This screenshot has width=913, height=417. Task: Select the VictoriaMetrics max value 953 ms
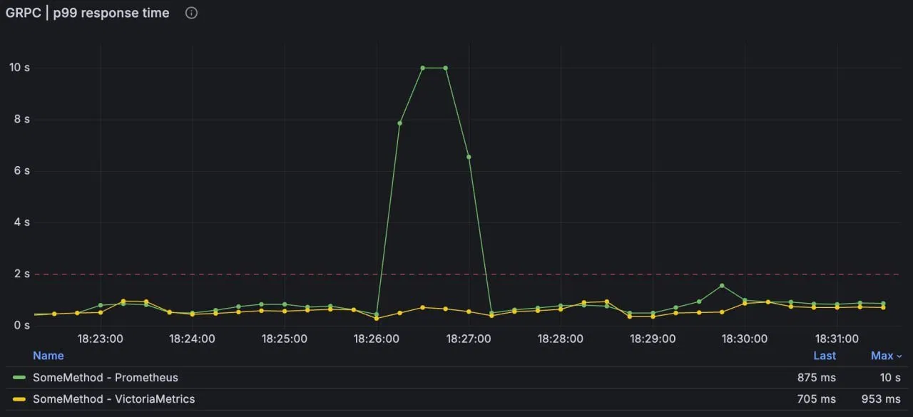(882, 399)
